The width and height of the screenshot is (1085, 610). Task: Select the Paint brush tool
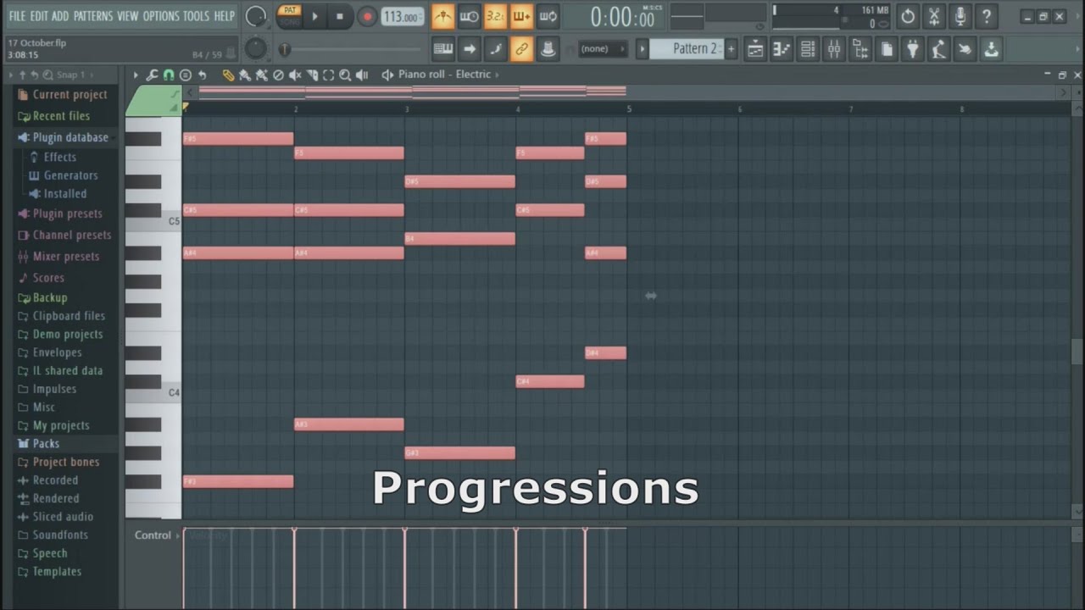point(245,75)
